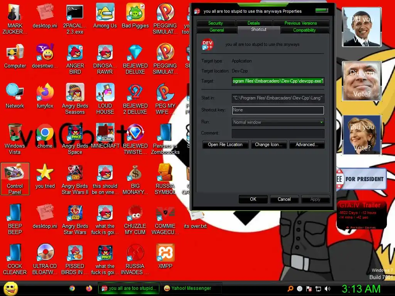Click the Shortcut key field
395x296 pixels.
pos(278,110)
